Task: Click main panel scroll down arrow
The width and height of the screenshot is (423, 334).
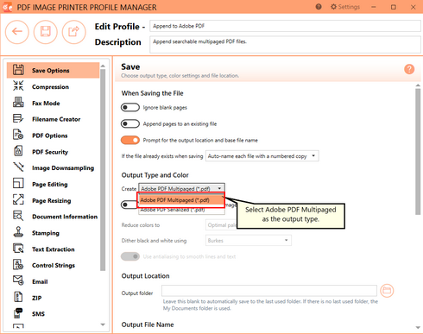Action: tap(418, 328)
